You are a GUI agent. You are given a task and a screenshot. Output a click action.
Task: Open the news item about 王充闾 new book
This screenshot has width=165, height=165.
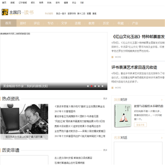pyautogui.click(x=77, y=116)
